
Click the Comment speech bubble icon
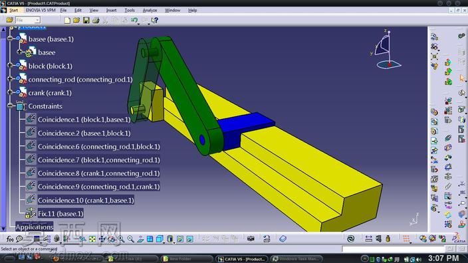pos(19,239)
